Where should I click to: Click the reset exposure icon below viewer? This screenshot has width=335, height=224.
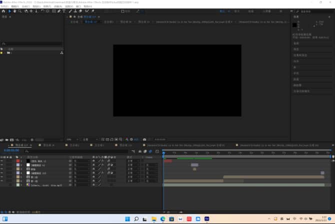[131, 139]
